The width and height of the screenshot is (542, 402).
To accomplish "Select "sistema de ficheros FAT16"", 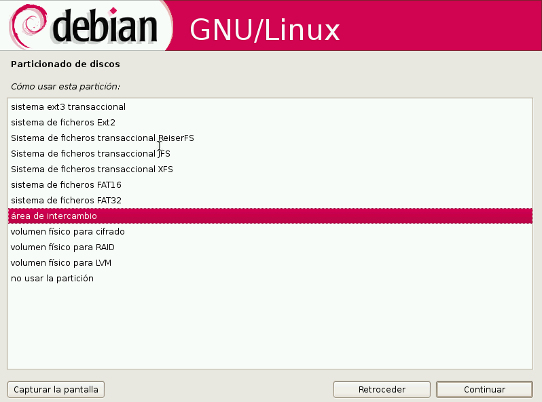I will (x=270, y=185).
